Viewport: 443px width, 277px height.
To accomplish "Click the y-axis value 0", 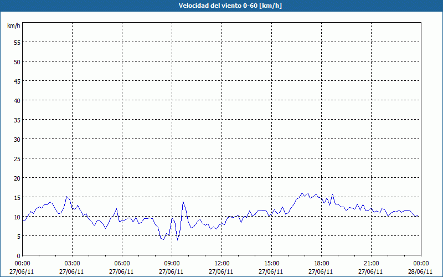I will [x=19, y=256].
